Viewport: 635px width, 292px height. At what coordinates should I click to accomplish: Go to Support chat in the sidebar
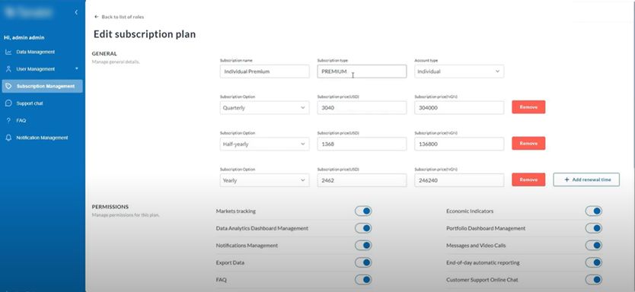pos(30,103)
